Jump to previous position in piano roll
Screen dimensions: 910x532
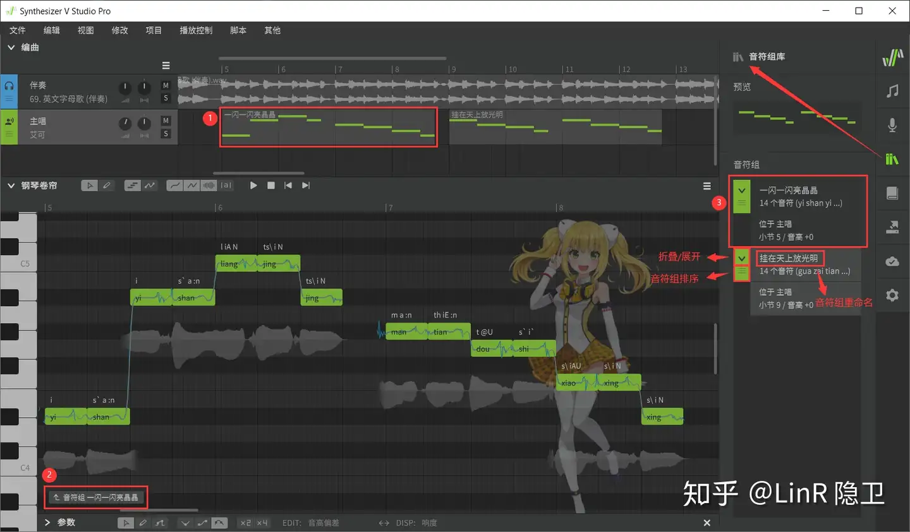click(288, 186)
